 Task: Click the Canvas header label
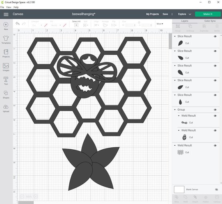pos(18,14)
